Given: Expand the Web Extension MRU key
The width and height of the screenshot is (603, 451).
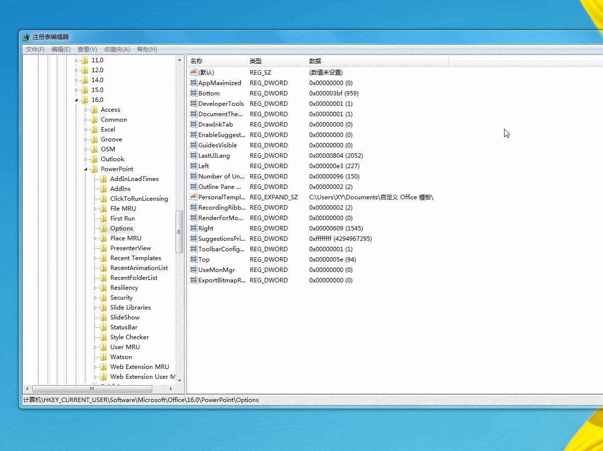Looking at the screenshot, I should tap(95, 367).
